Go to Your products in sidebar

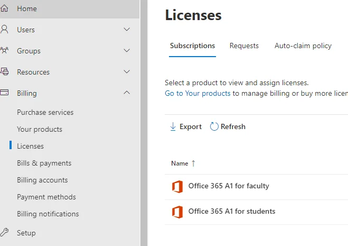pos(40,129)
